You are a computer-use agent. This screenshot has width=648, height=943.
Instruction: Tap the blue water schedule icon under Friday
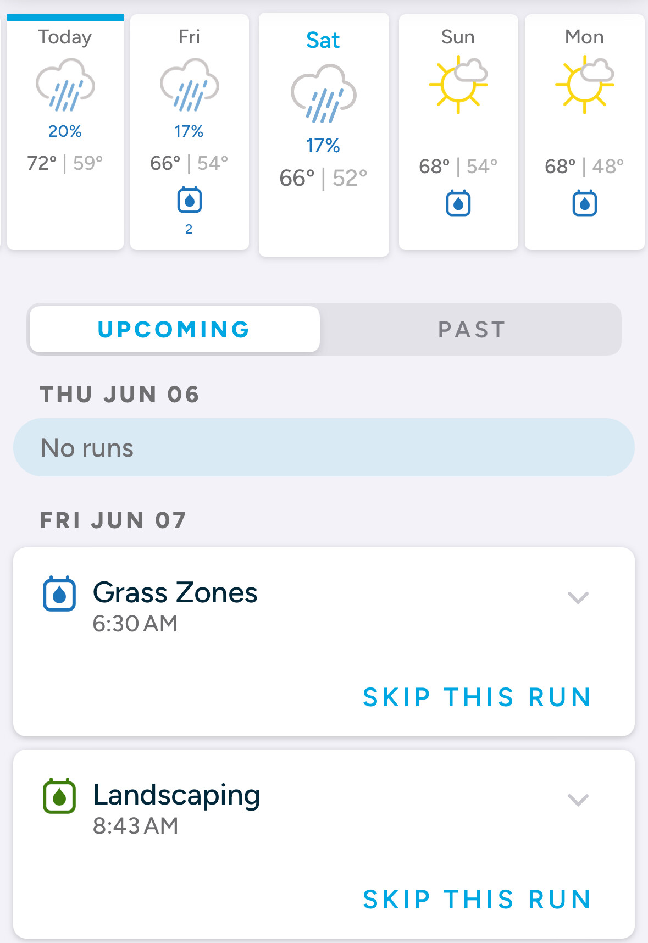[190, 200]
